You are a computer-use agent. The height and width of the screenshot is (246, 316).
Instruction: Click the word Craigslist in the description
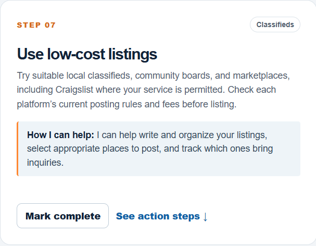[74, 90]
